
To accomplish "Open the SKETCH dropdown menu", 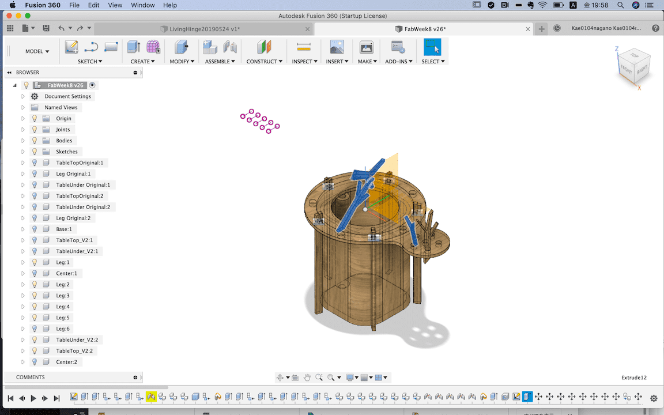I will (x=90, y=62).
